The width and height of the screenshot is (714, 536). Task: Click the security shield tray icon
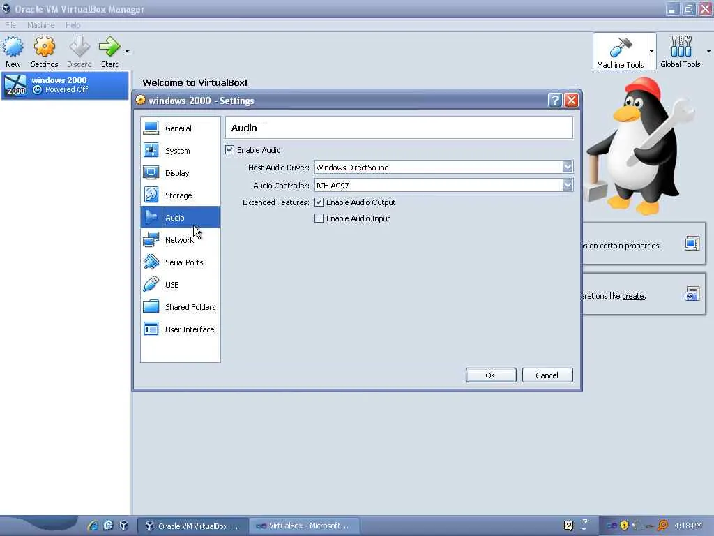(624, 526)
